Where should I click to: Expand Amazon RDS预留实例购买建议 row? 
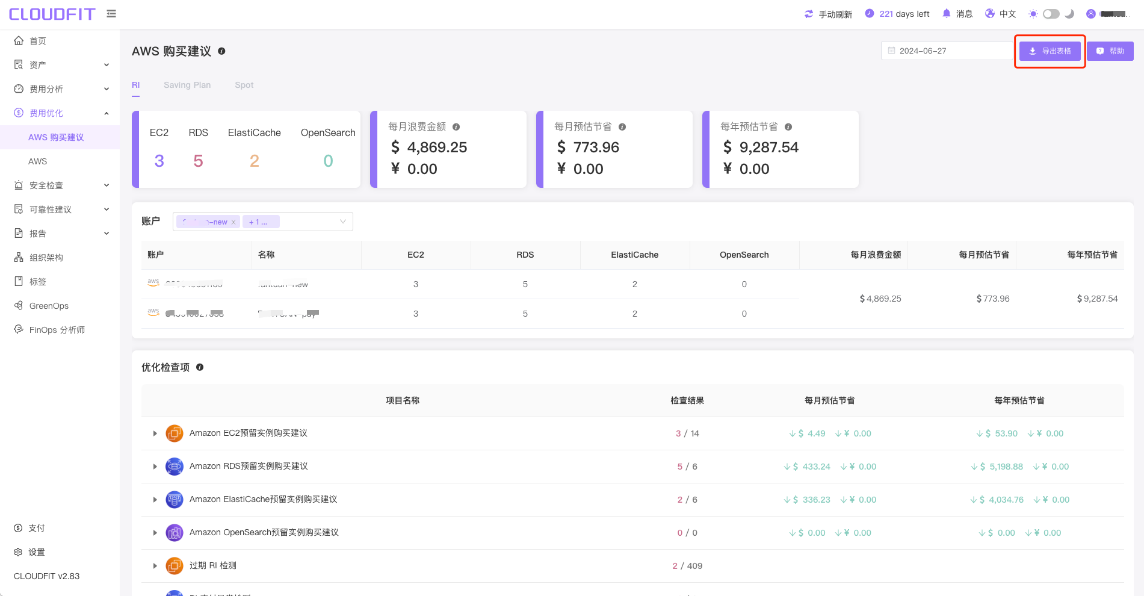(x=155, y=467)
